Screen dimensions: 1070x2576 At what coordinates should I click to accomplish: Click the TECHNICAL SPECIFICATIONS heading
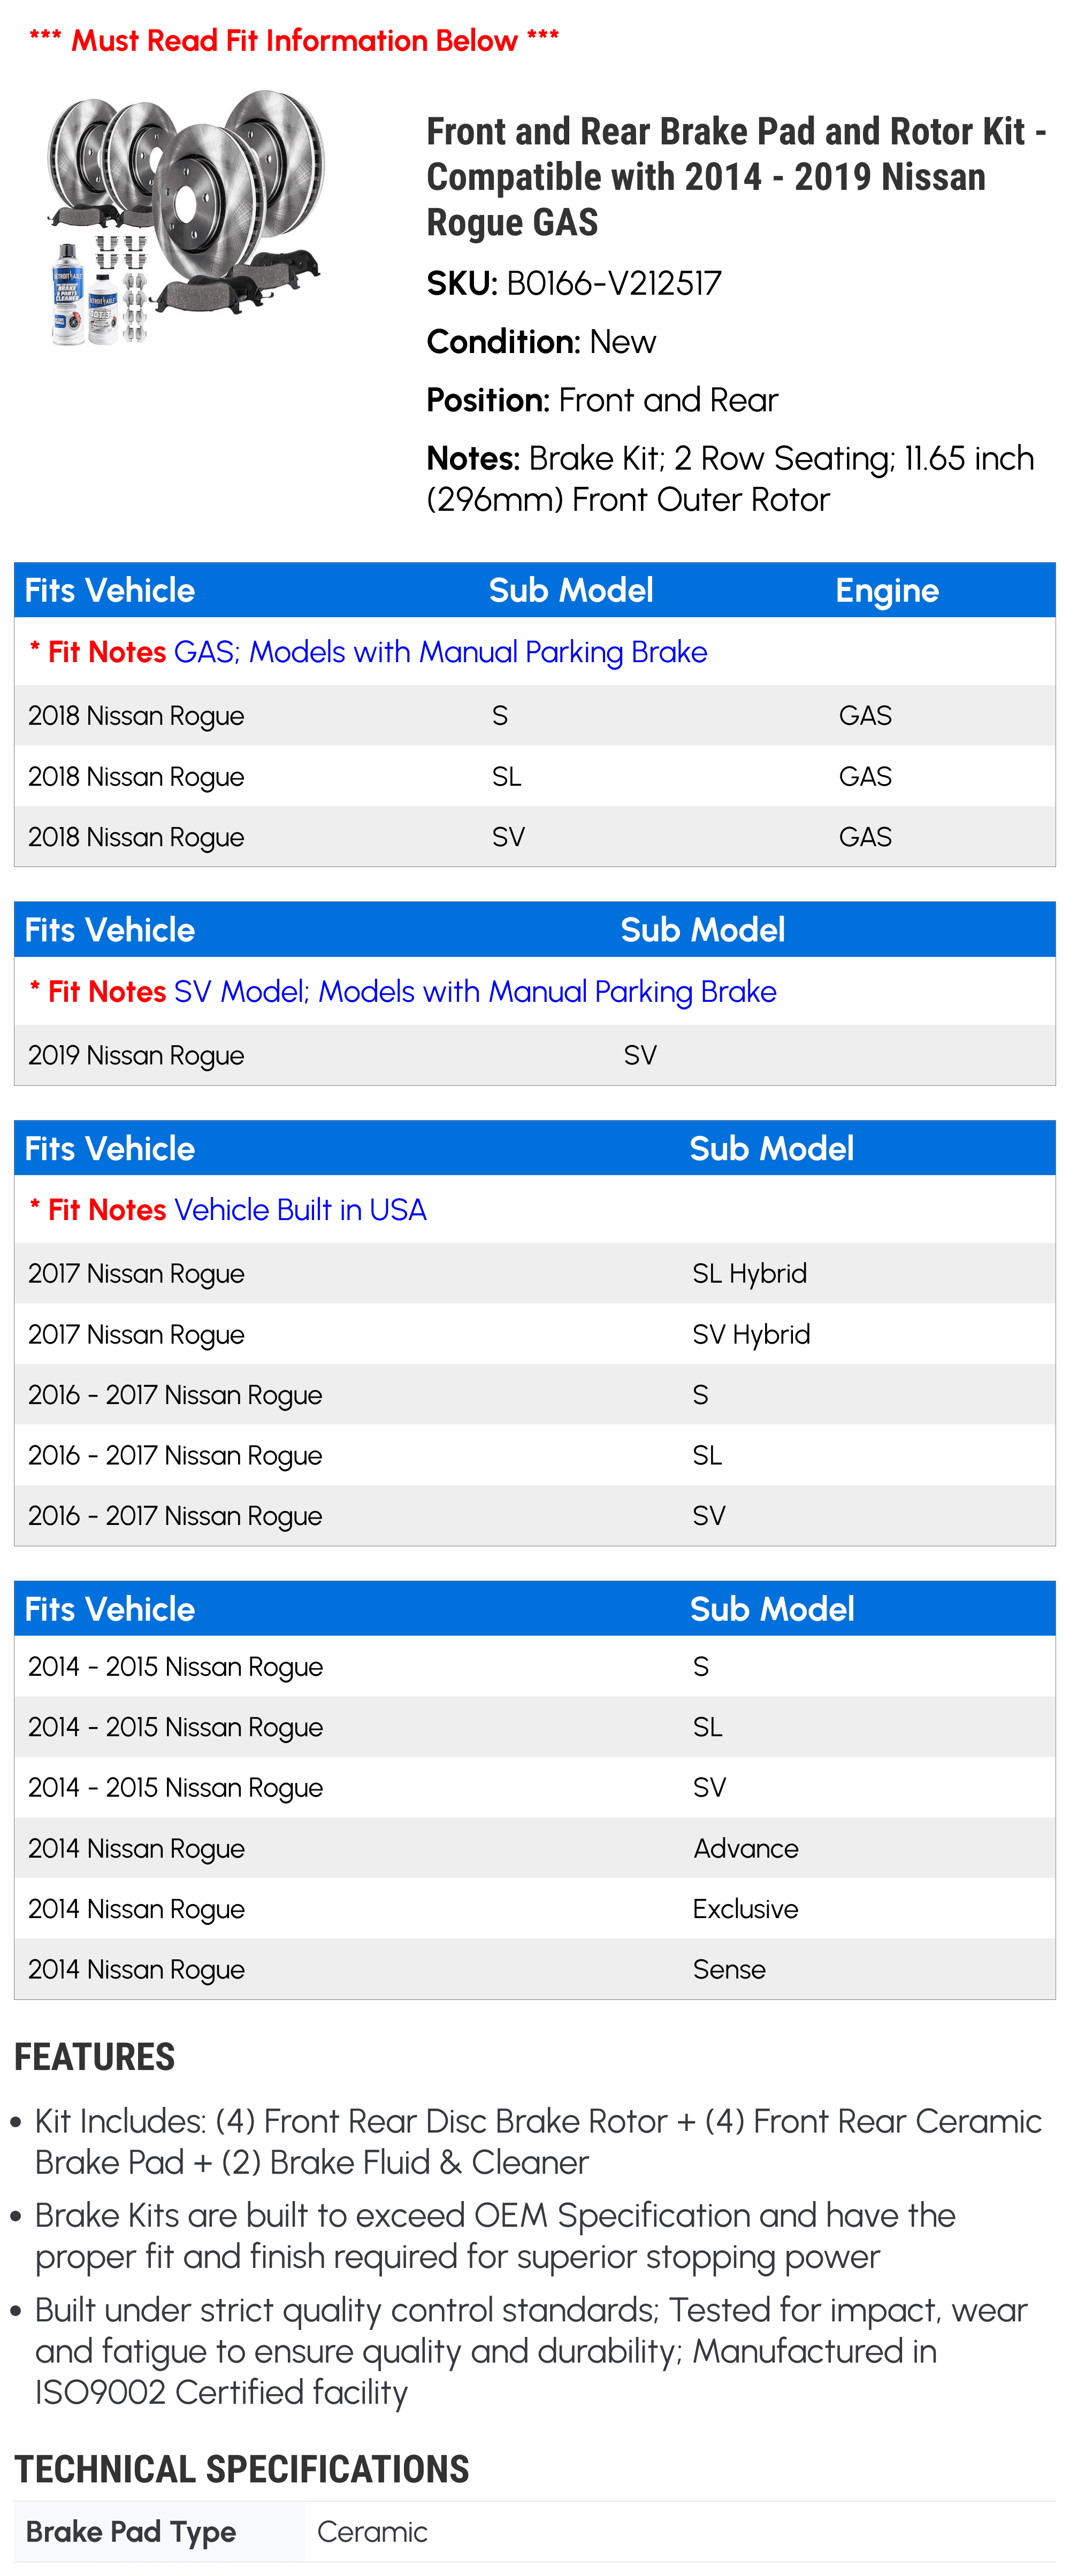coord(241,2469)
